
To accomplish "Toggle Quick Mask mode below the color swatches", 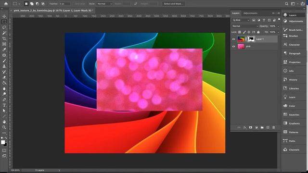I will pos(4,150).
